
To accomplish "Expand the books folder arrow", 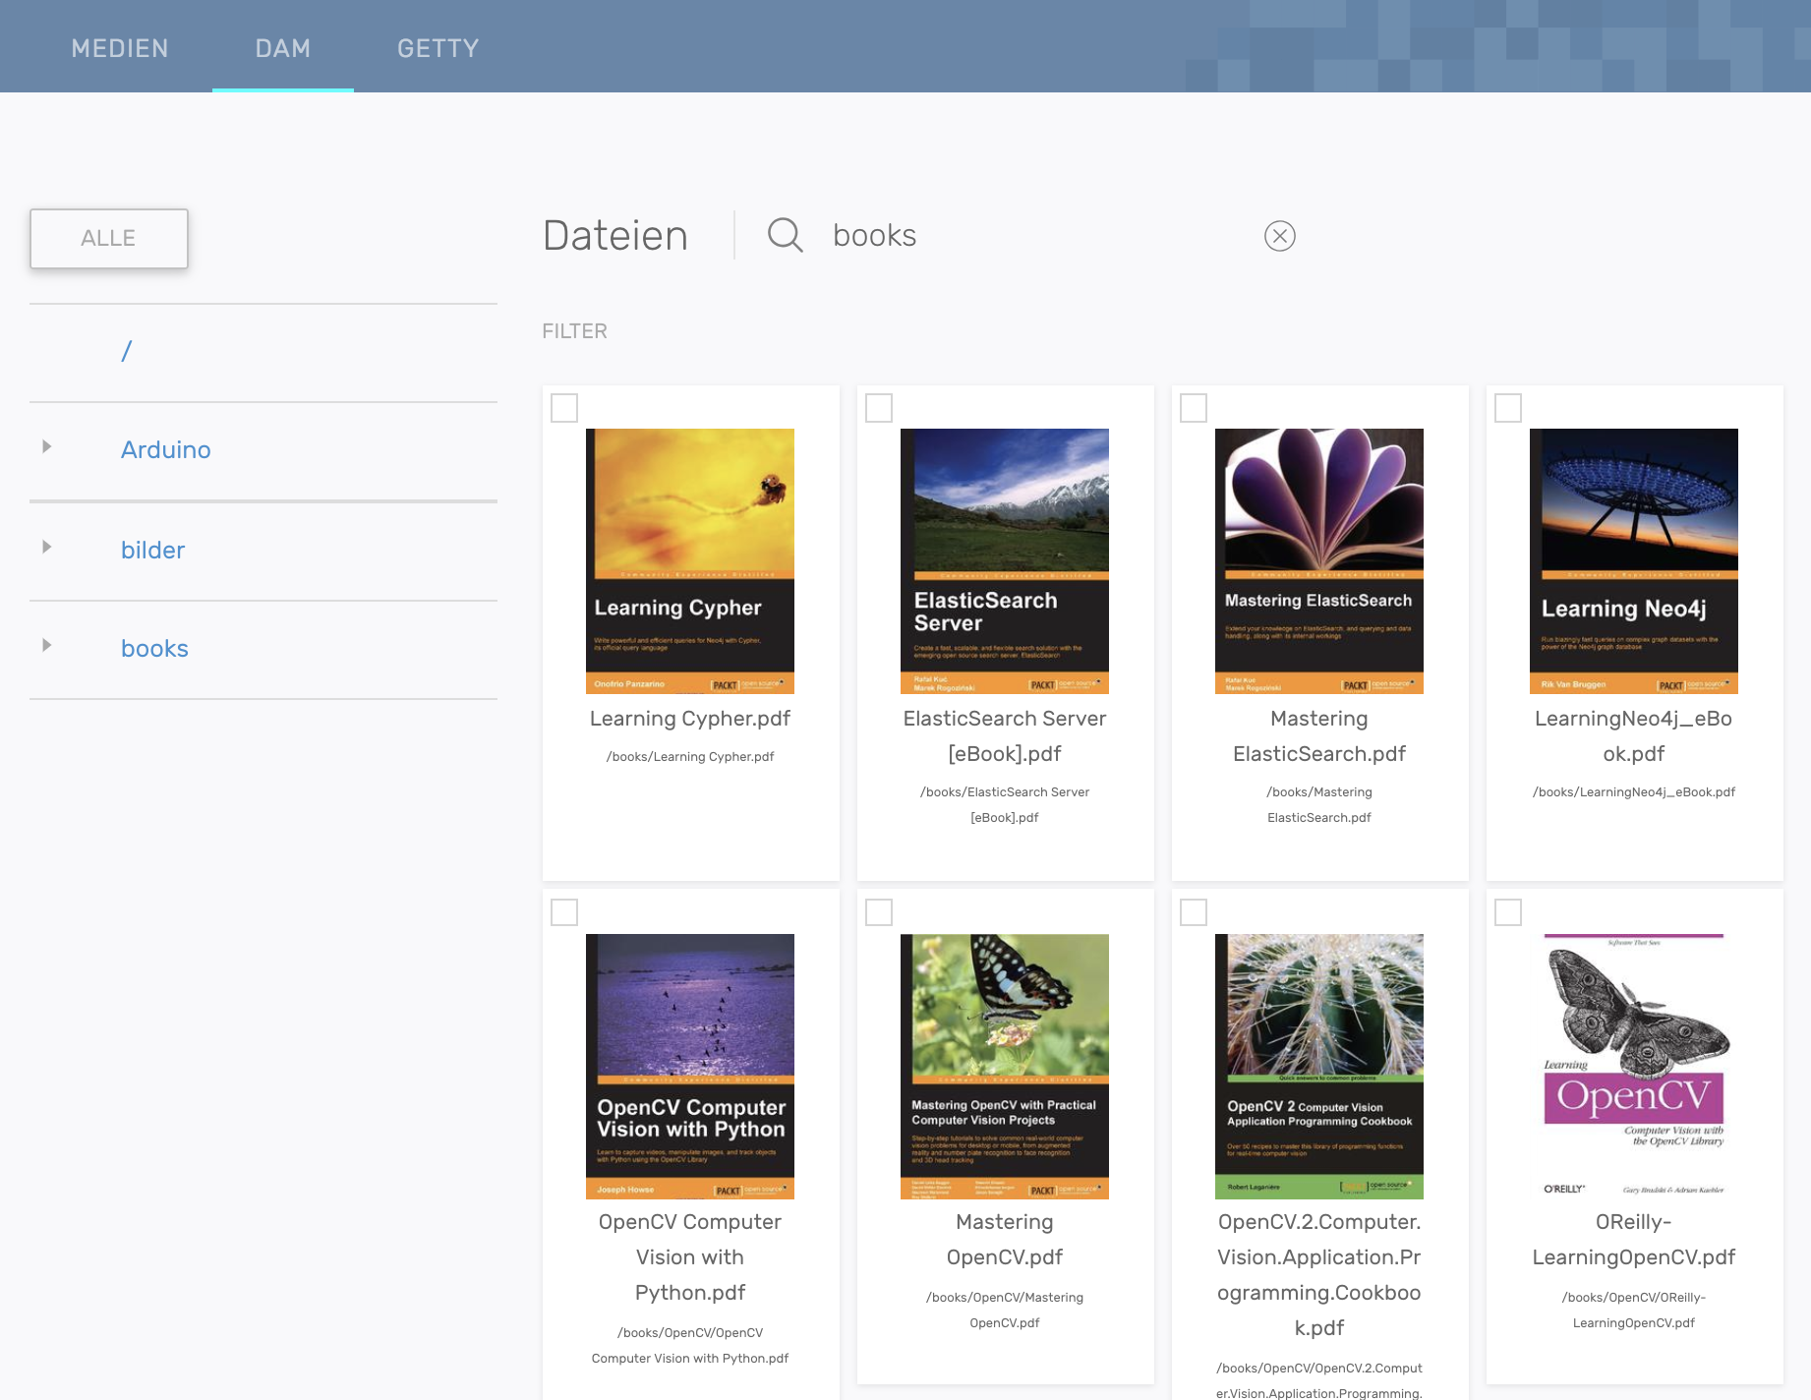I will [x=47, y=646].
